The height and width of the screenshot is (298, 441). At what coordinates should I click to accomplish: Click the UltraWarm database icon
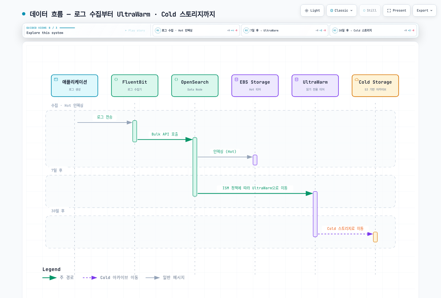[297, 79]
